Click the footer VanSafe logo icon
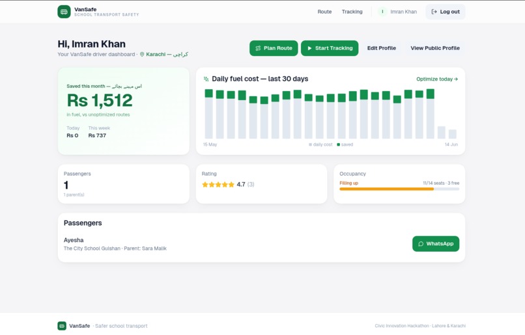 pos(62,326)
